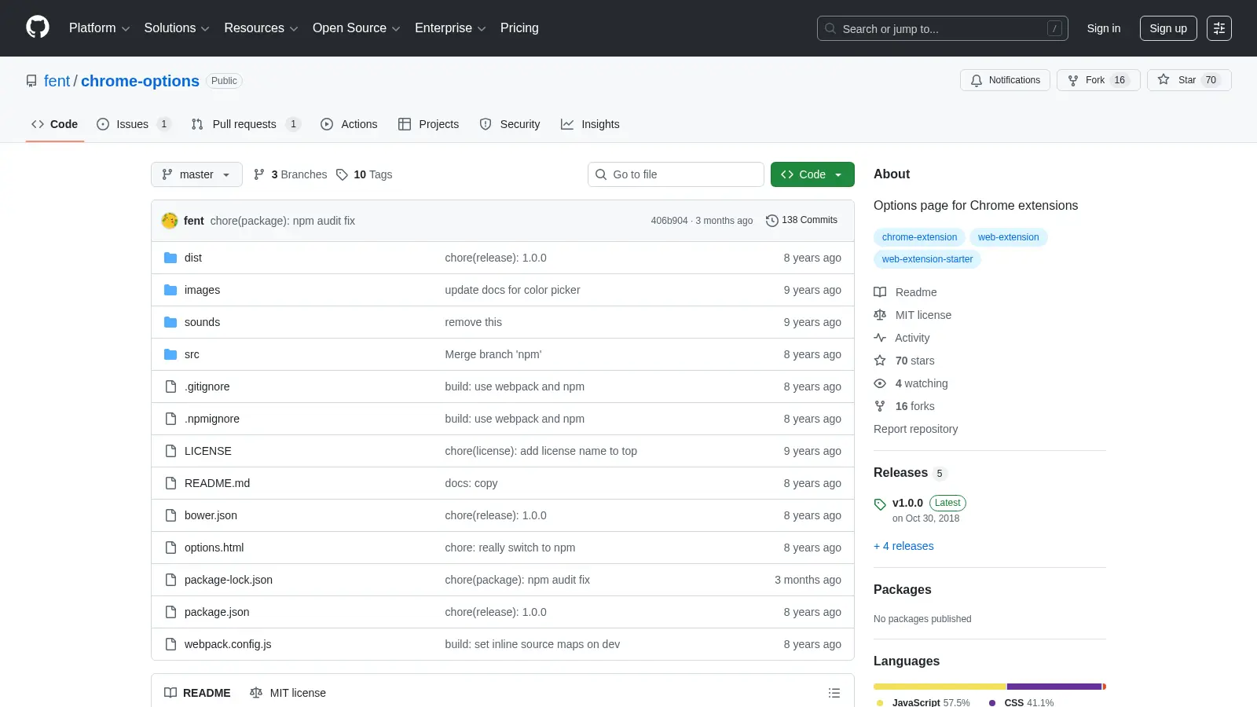Open the master branch selector
The height and width of the screenshot is (707, 1257).
196,174
